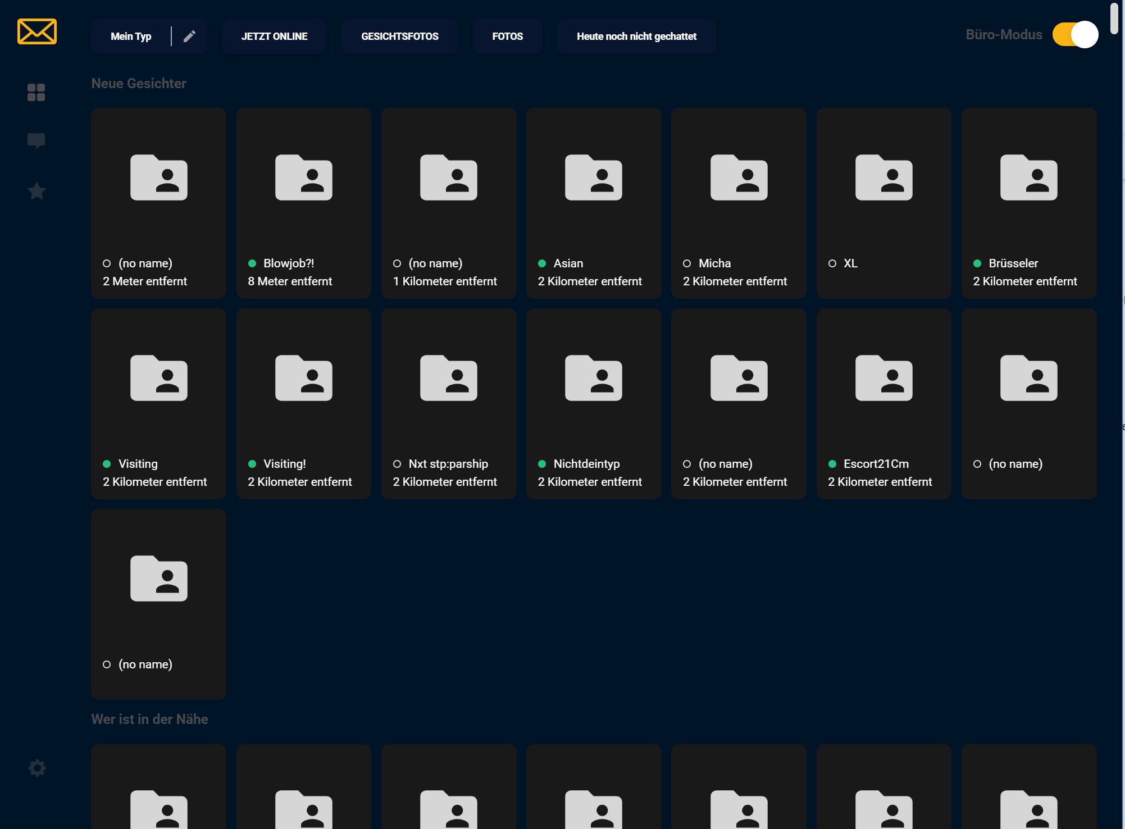
Task: Click the pencil edit icon next to Mein Typ
Action: point(190,37)
